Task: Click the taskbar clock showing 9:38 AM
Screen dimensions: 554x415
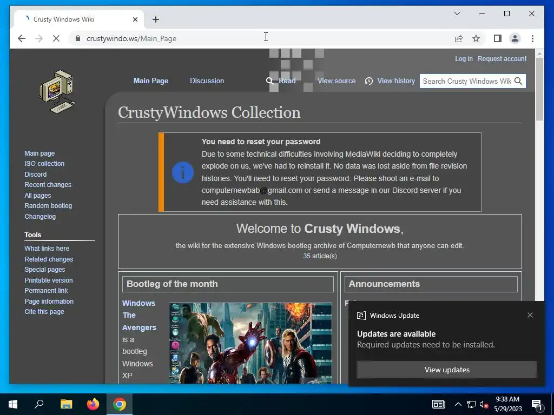Action: tap(507, 404)
